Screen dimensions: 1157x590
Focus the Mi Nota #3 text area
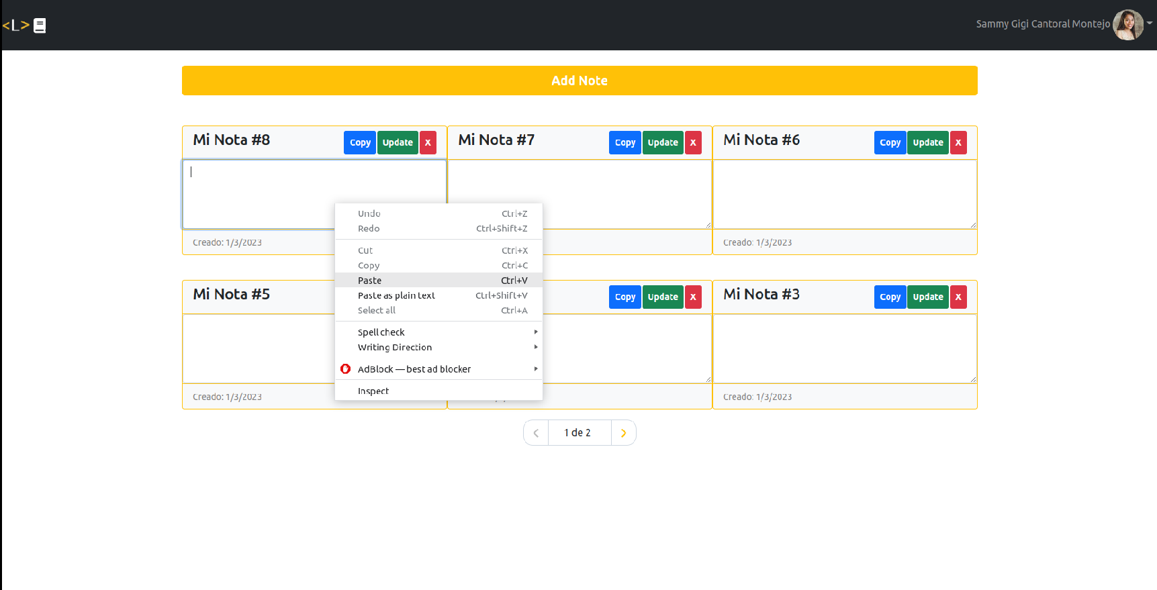845,349
